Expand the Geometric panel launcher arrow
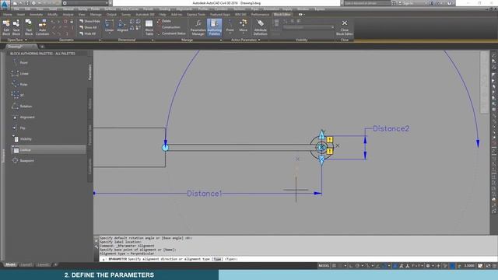Image resolution: width=498 pixels, height=280 pixels. [100, 40]
